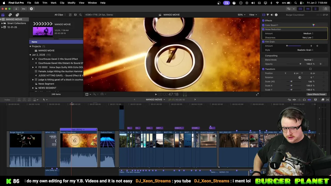Open the macOS Wi-Fi menu bar icon
The width and height of the screenshot is (331, 186).
(x=277, y=3)
